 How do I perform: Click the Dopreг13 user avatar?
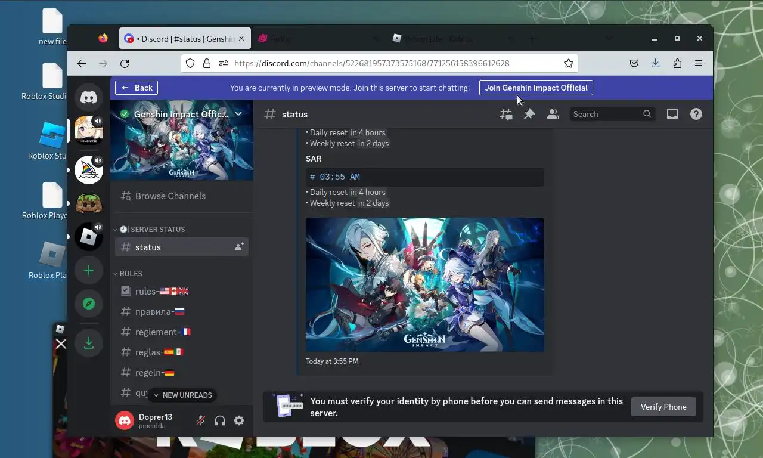tap(125, 420)
